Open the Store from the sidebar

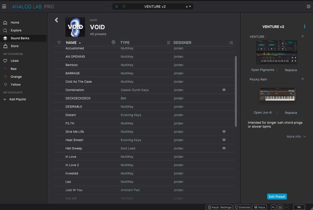14,46
